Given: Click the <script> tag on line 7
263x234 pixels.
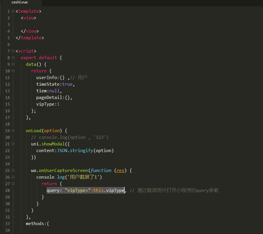Looking at the screenshot, I should (26, 51).
